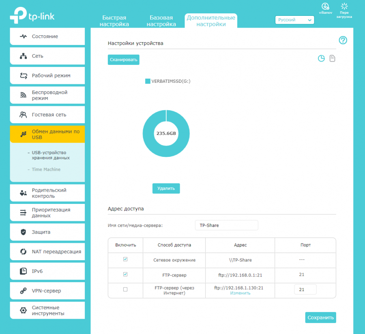
Task: Click the VPN-сервер link icon
Action: click(x=23, y=291)
